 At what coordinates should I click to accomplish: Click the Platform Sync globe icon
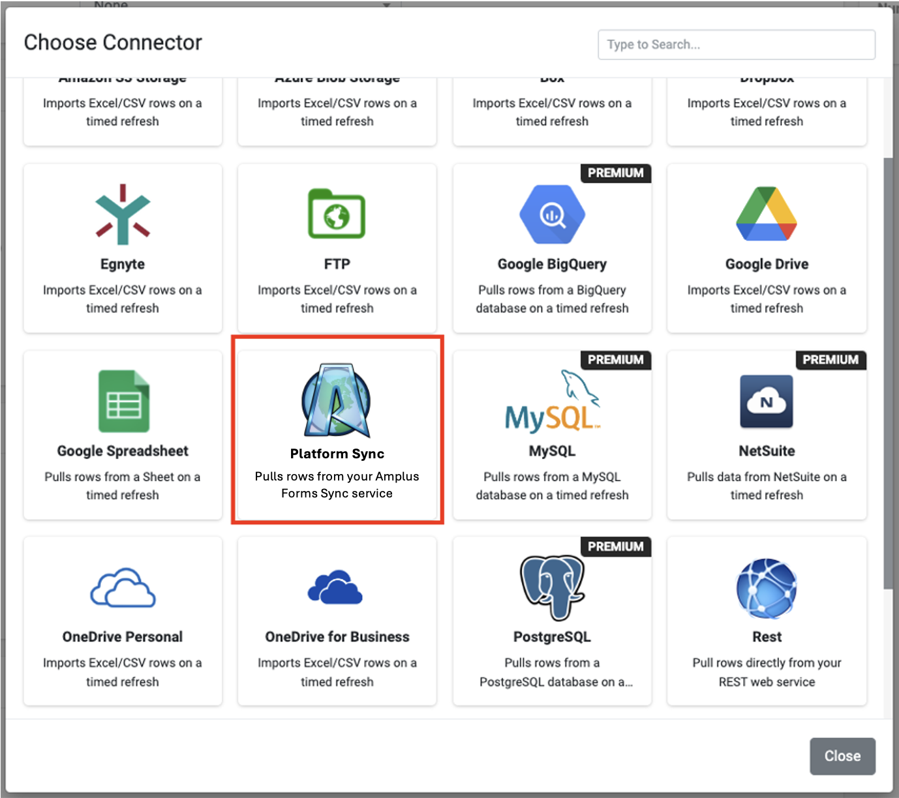coord(337,400)
